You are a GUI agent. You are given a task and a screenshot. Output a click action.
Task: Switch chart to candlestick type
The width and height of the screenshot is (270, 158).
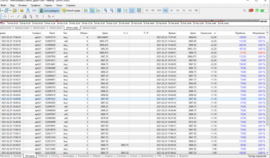(92, 10)
